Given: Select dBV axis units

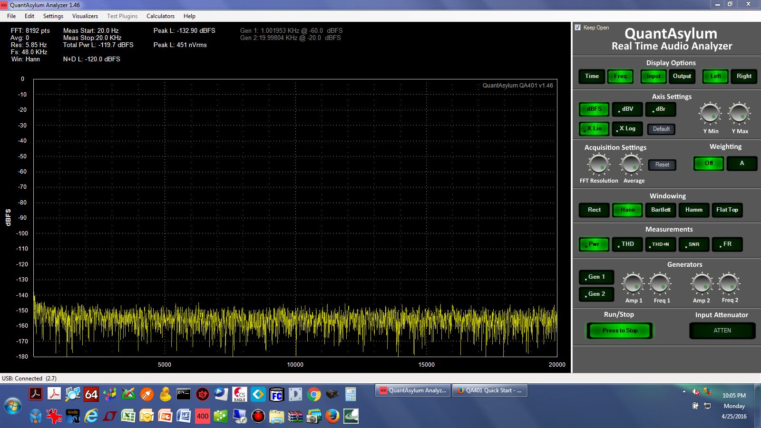Looking at the screenshot, I should click(627, 109).
